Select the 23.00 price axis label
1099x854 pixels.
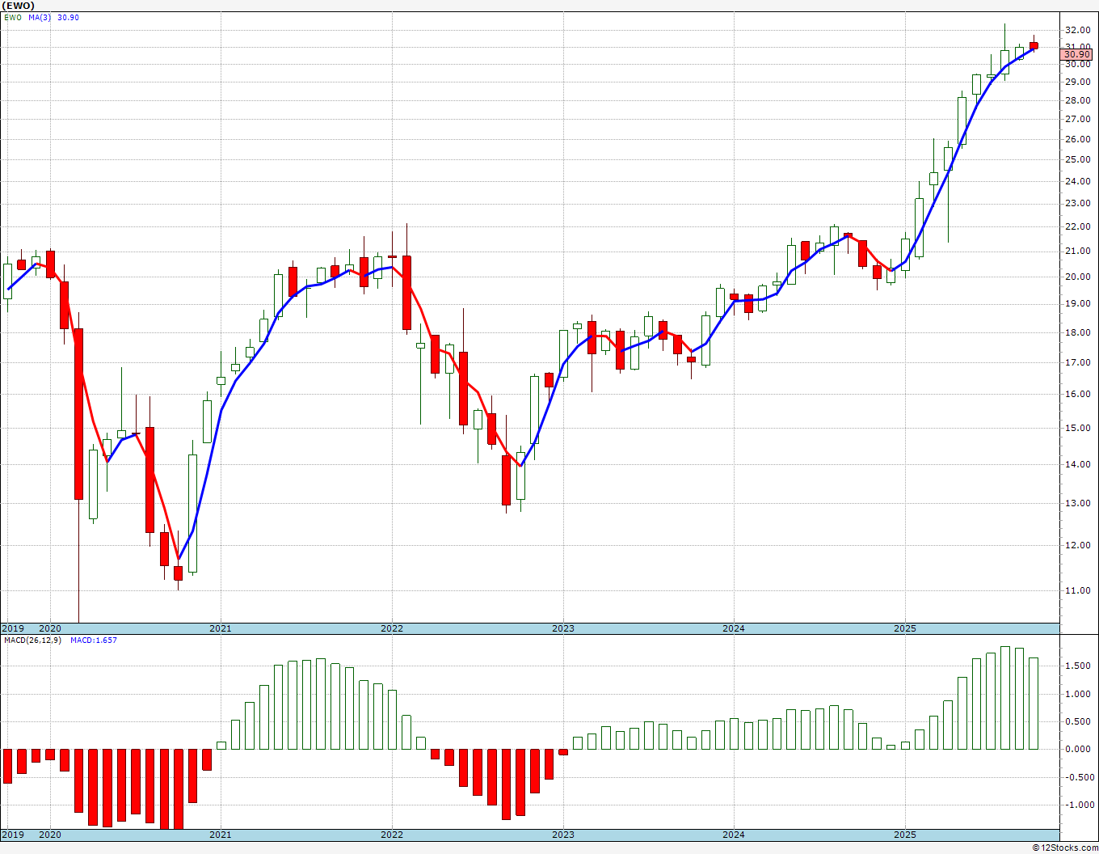[x=1078, y=203]
